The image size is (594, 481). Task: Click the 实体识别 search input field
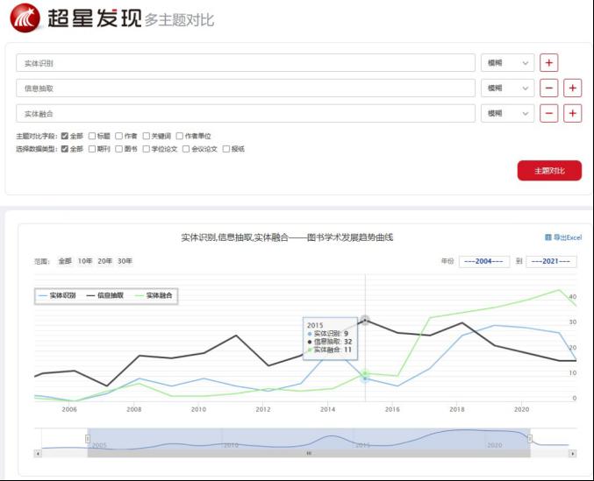(x=245, y=63)
